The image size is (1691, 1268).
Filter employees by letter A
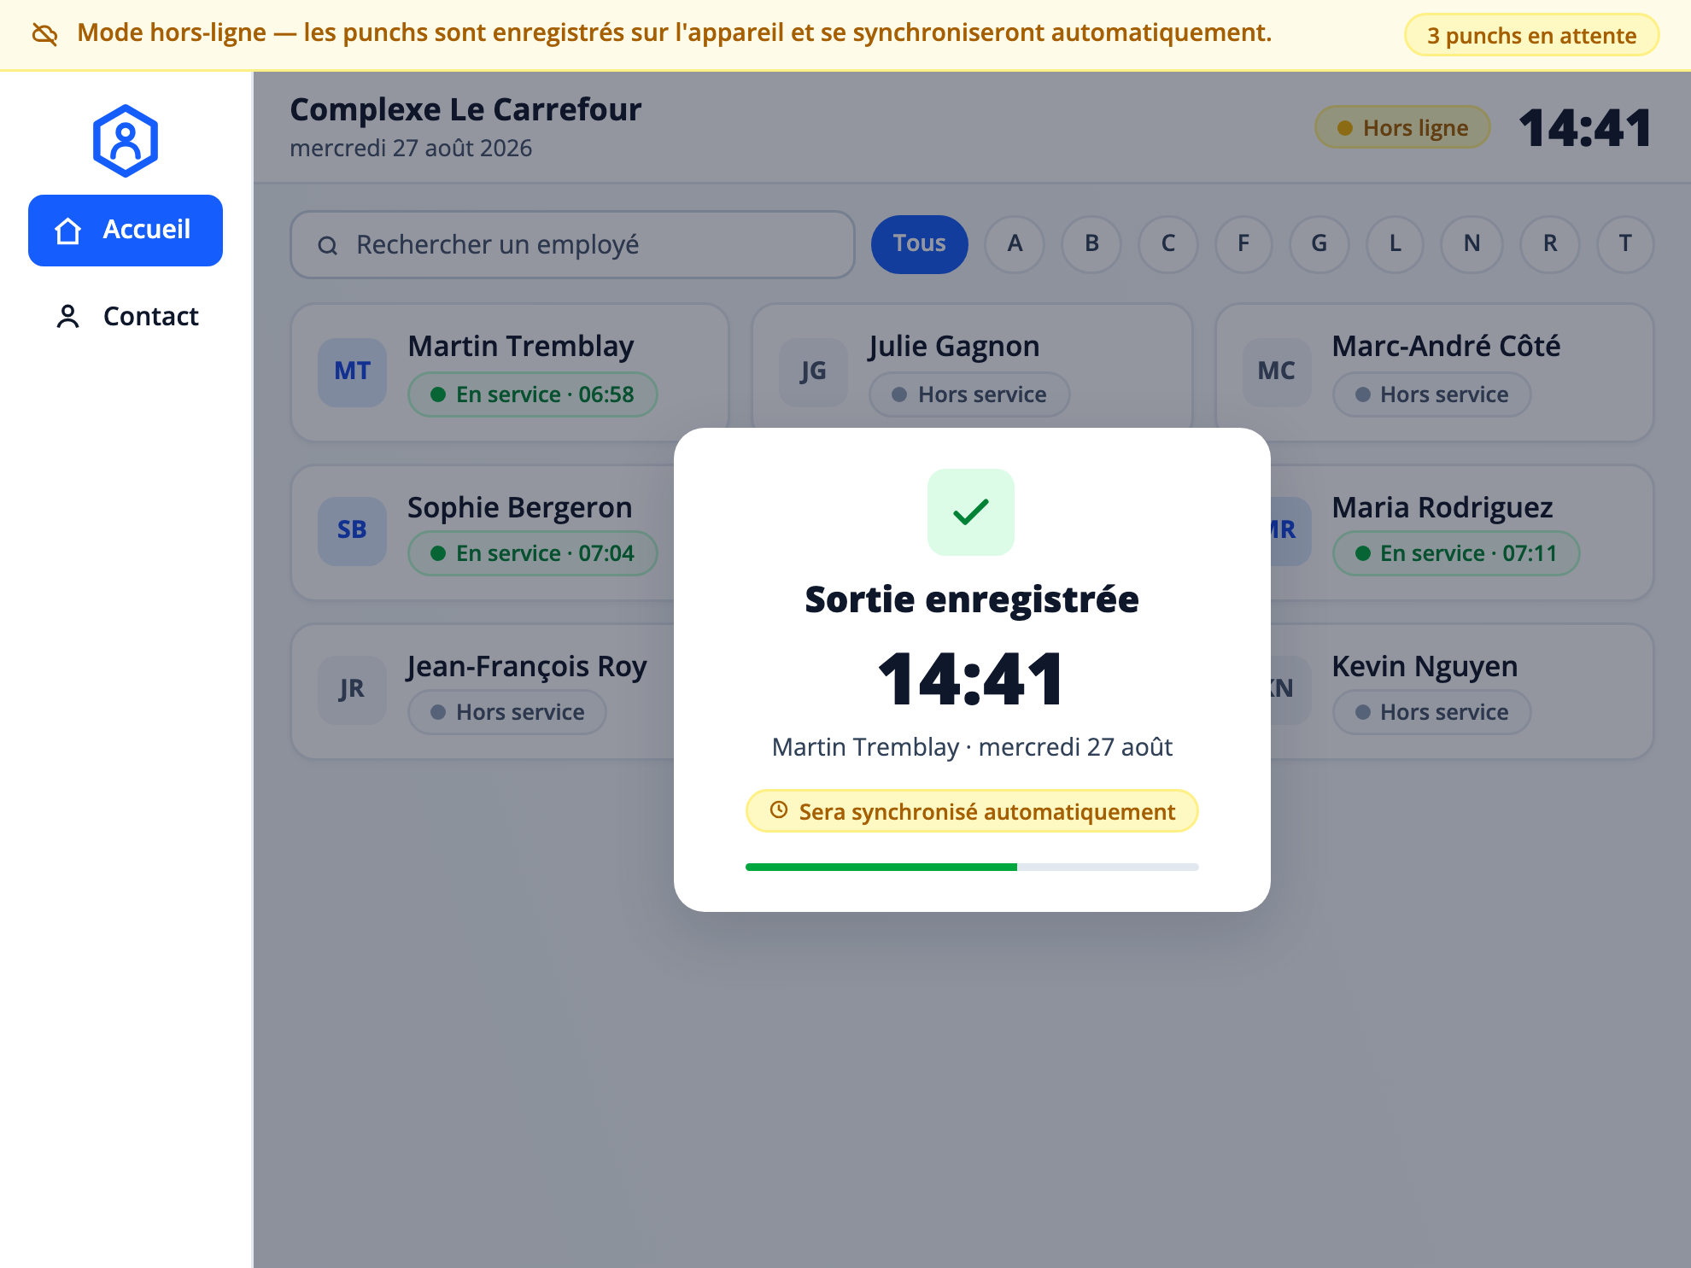pos(1015,244)
